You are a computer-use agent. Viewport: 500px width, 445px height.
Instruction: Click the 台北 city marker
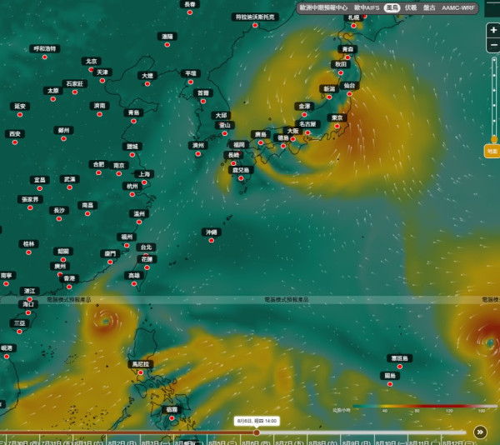pyautogui.click(x=146, y=255)
